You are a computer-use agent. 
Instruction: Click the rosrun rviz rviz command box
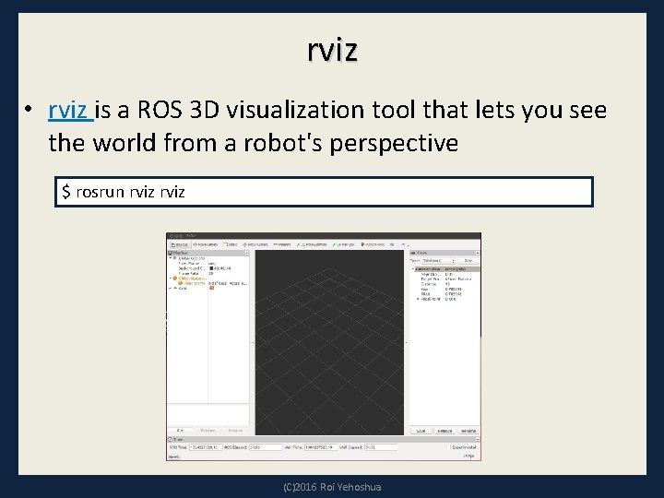(x=324, y=192)
